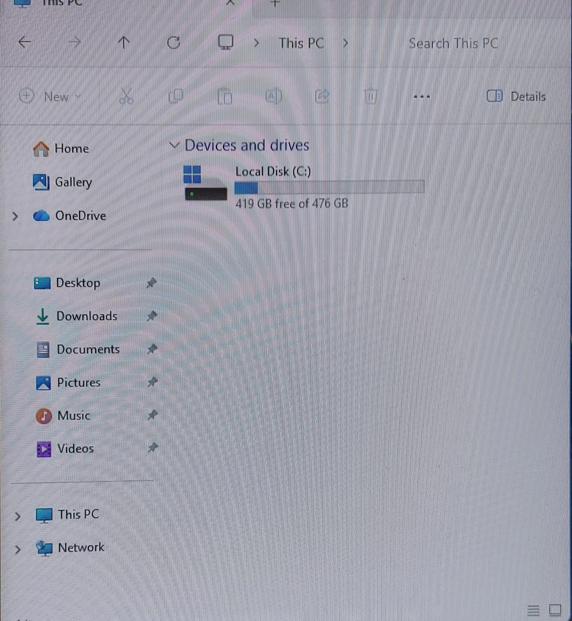
Task: Open Home in the navigation pane
Action: 61,148
